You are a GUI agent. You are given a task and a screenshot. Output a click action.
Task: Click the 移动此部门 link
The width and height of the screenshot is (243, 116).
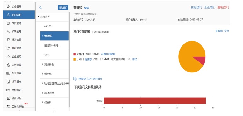click(x=196, y=7)
